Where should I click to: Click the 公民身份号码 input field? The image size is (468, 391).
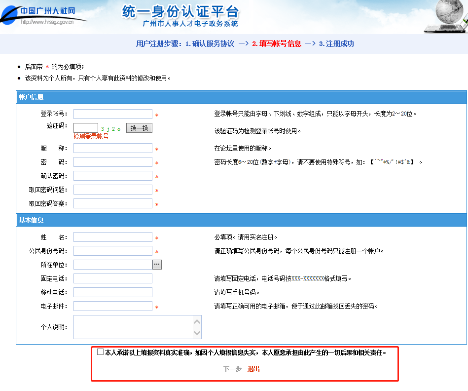tap(113, 251)
